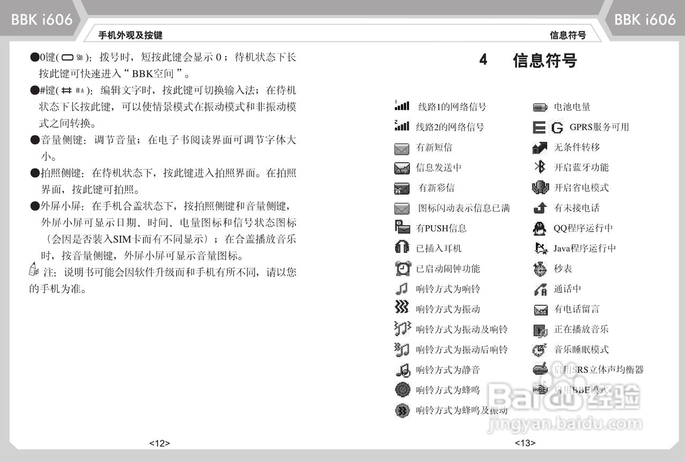Viewport: 685px width, 462px height.
Task: Click the in-call icon (通话中)
Action: (x=541, y=289)
